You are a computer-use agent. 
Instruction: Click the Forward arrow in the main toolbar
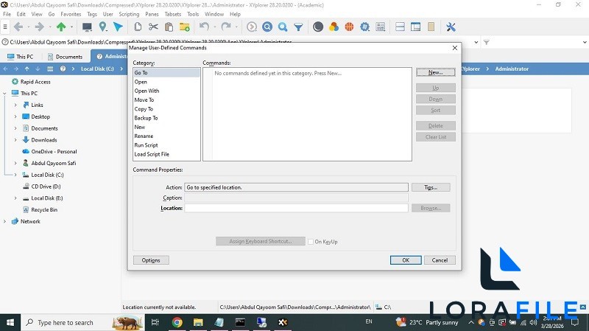39,27
